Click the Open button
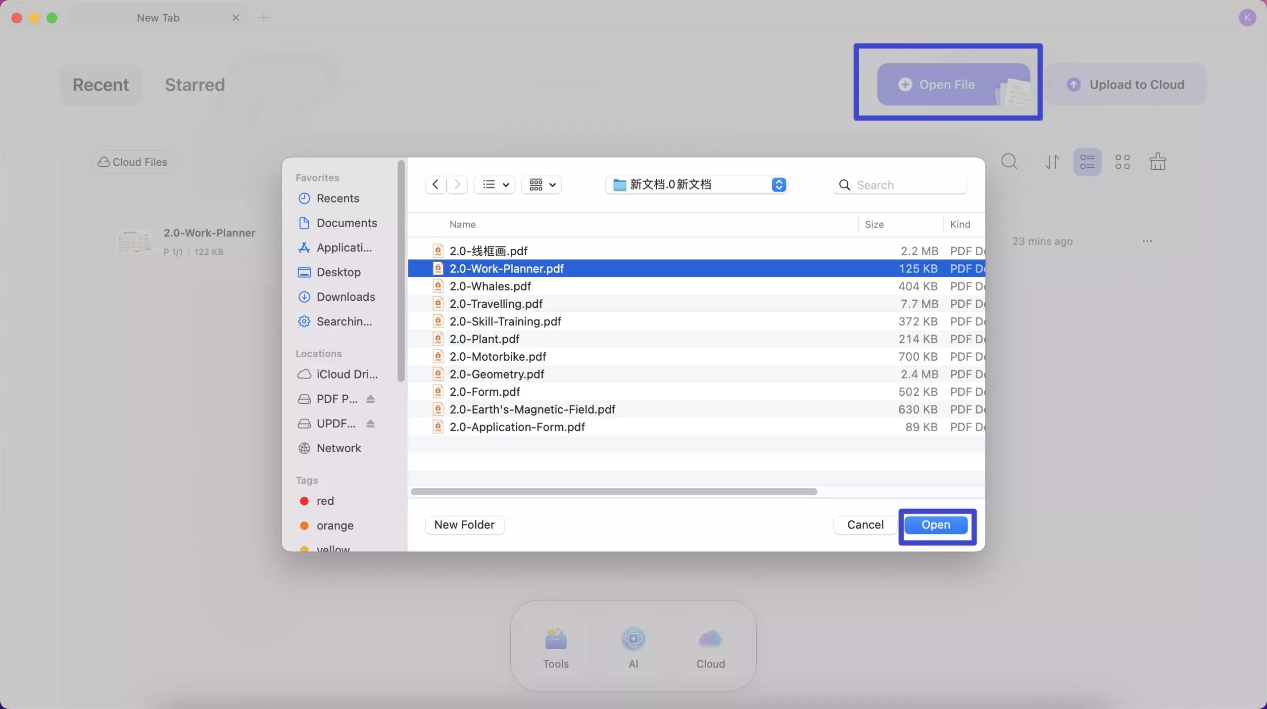The height and width of the screenshot is (709, 1267). pyautogui.click(x=935, y=524)
